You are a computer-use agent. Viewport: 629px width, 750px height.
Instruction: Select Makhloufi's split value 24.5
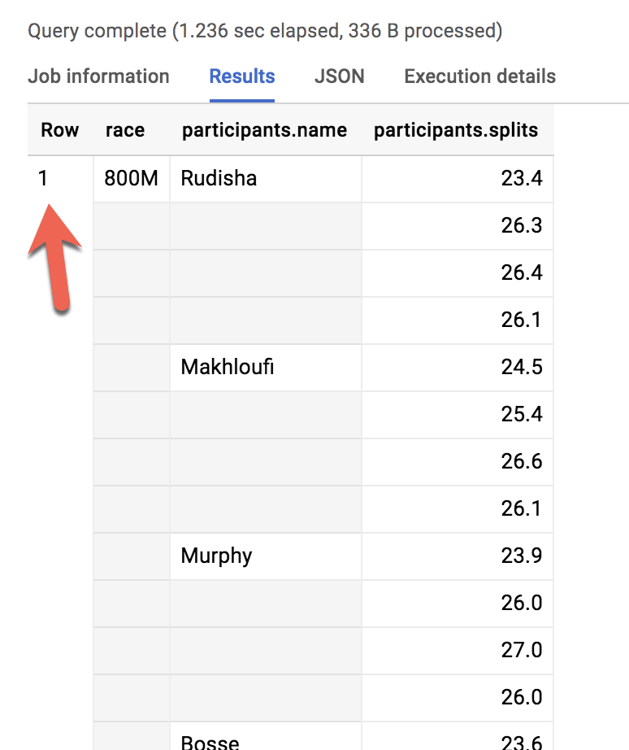(x=524, y=367)
